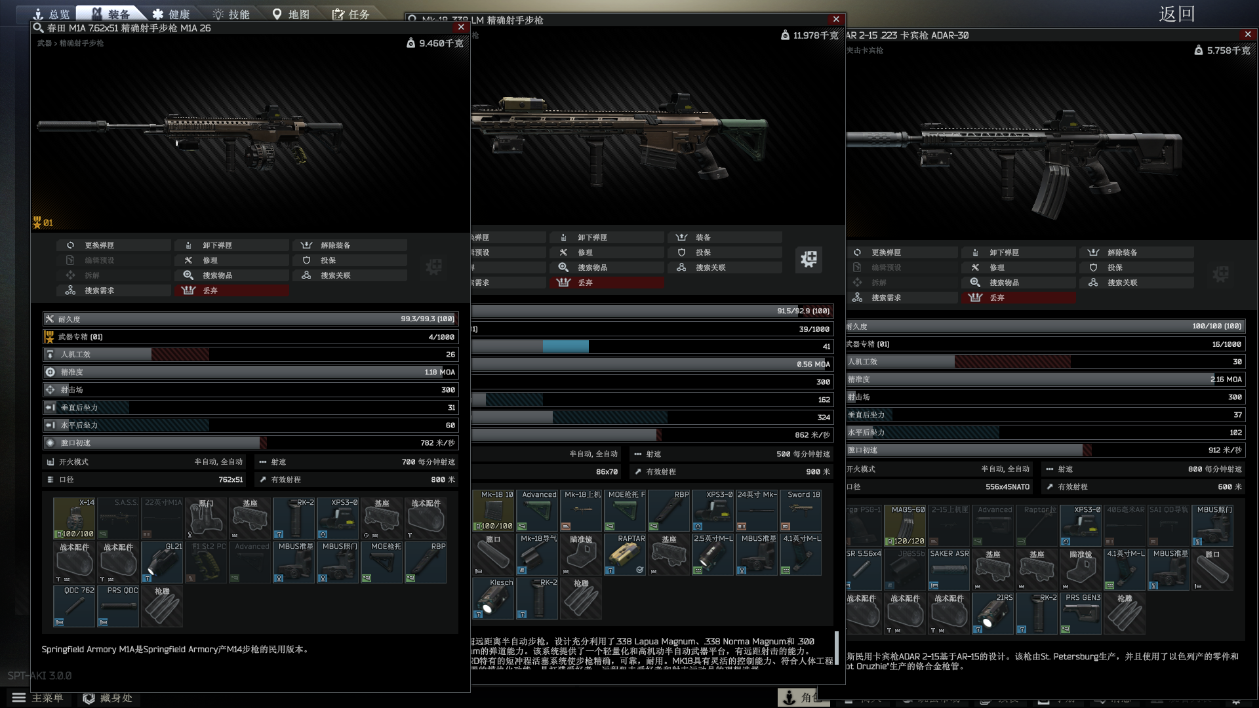The height and width of the screenshot is (708, 1259).
Task: Select MAG5-60 magazine slot in ADAR window
Action: point(905,526)
